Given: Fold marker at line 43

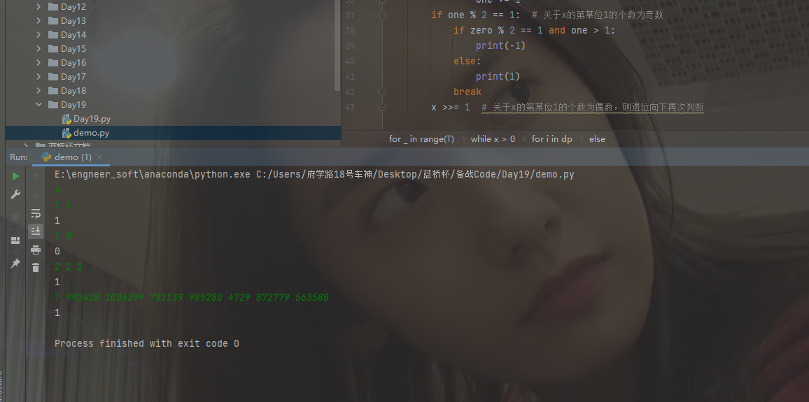Looking at the screenshot, I should coord(382,107).
